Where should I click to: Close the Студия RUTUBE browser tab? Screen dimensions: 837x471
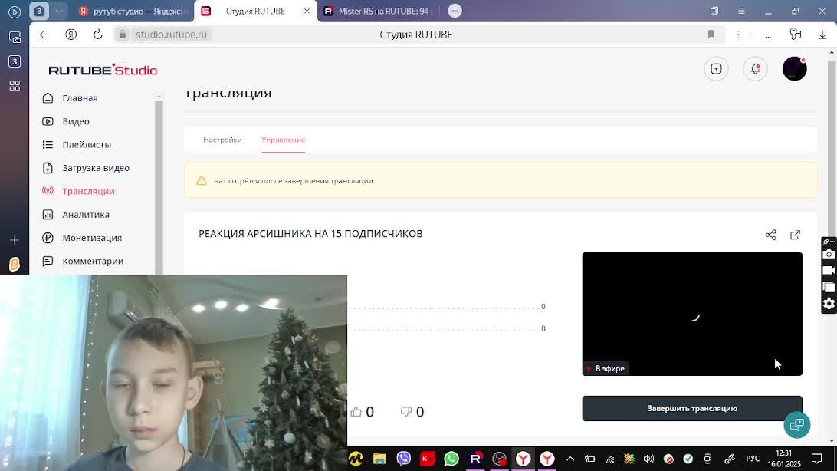pos(307,12)
